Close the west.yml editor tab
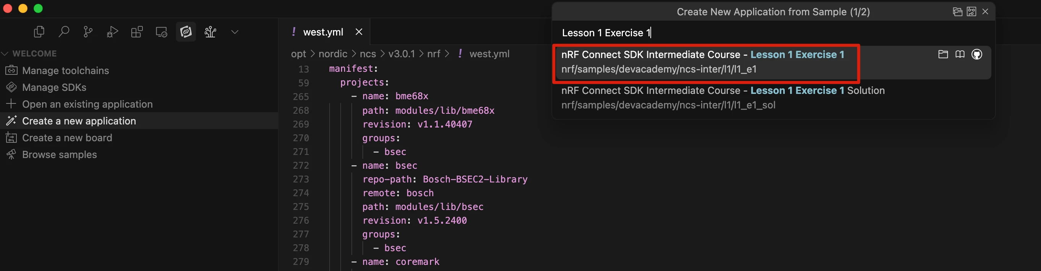Image resolution: width=1041 pixels, height=271 pixels. 359,32
